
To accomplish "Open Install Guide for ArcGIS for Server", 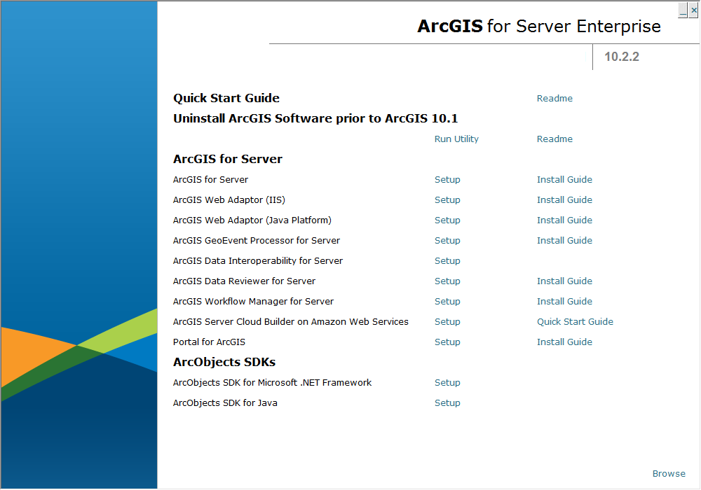I will tap(564, 179).
